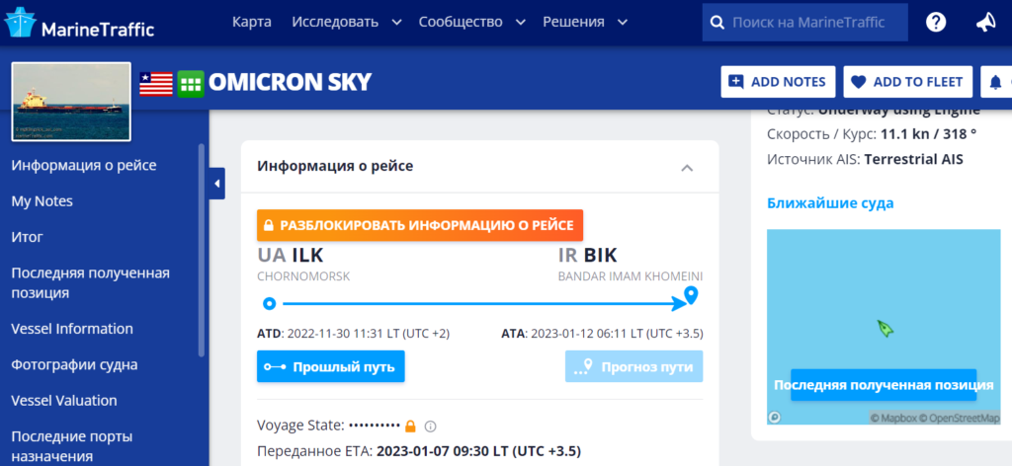Viewport: 1012px width, 466px height.
Task: Click the destination pin on route line
Action: [691, 295]
